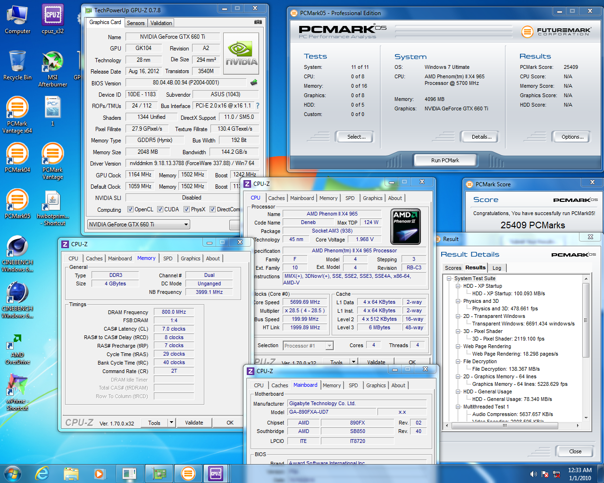Screen dimensions: 604x483
Task: Click the network tray icon
Action: [x=556, y=474]
